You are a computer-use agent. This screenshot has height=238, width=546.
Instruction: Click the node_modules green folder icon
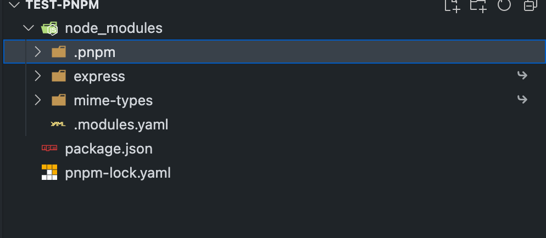click(49, 28)
